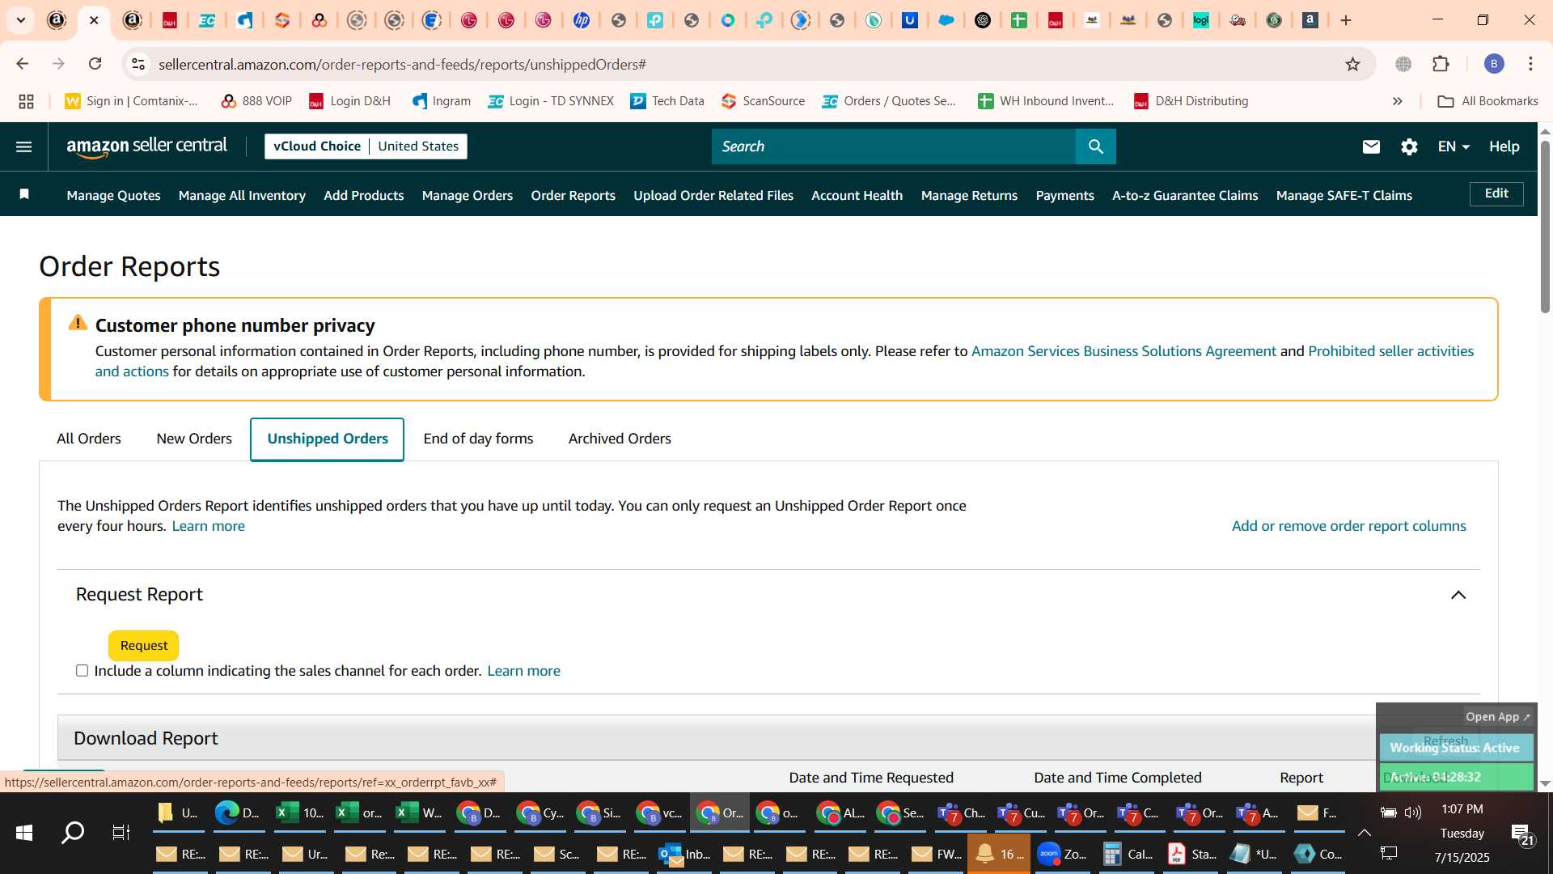Screen dimensions: 1553x874
Task: Open the Chrome apps grid icon
Action: pyautogui.click(x=26, y=101)
